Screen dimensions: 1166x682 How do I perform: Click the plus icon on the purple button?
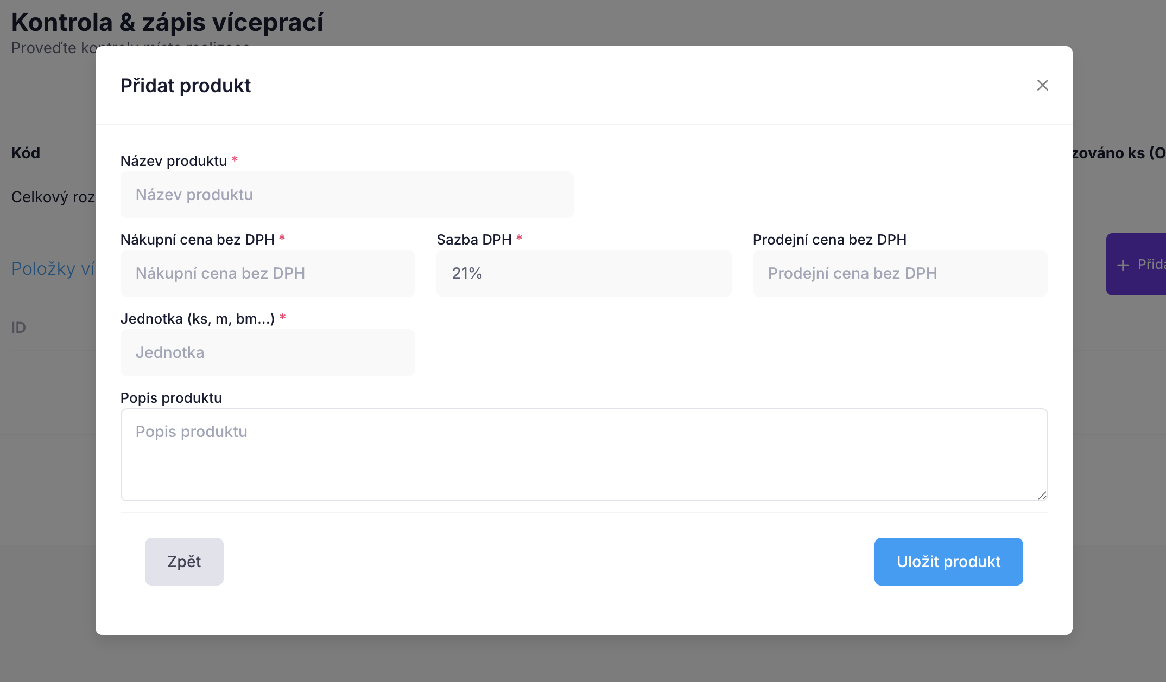pyautogui.click(x=1123, y=265)
